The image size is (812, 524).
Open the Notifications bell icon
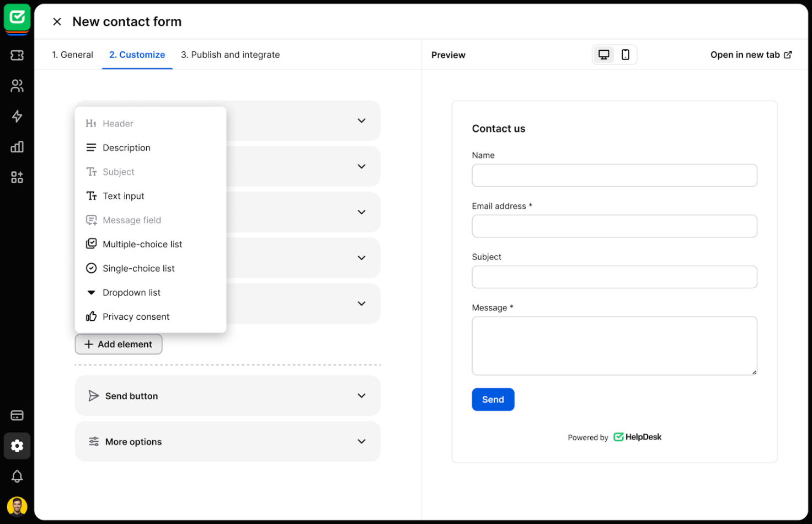[x=17, y=476]
